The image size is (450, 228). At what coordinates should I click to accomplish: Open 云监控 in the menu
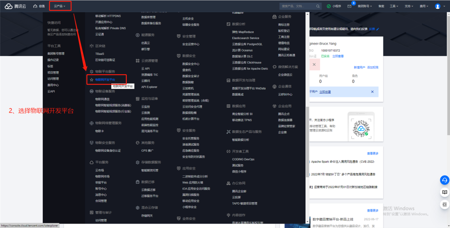pos(145,107)
